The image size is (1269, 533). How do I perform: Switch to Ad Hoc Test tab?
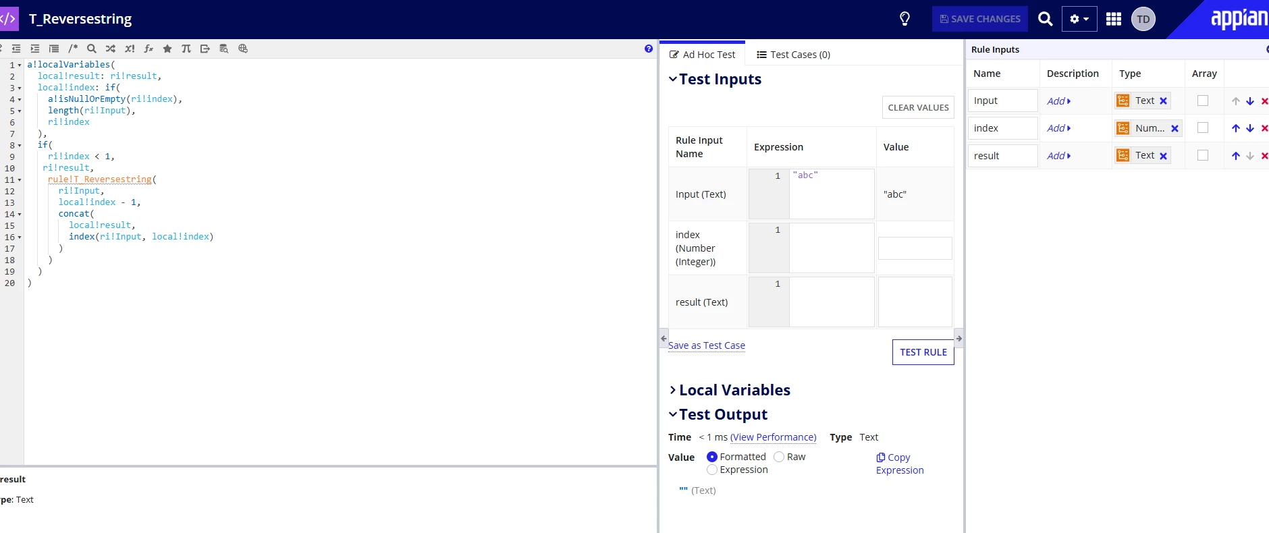pyautogui.click(x=702, y=55)
